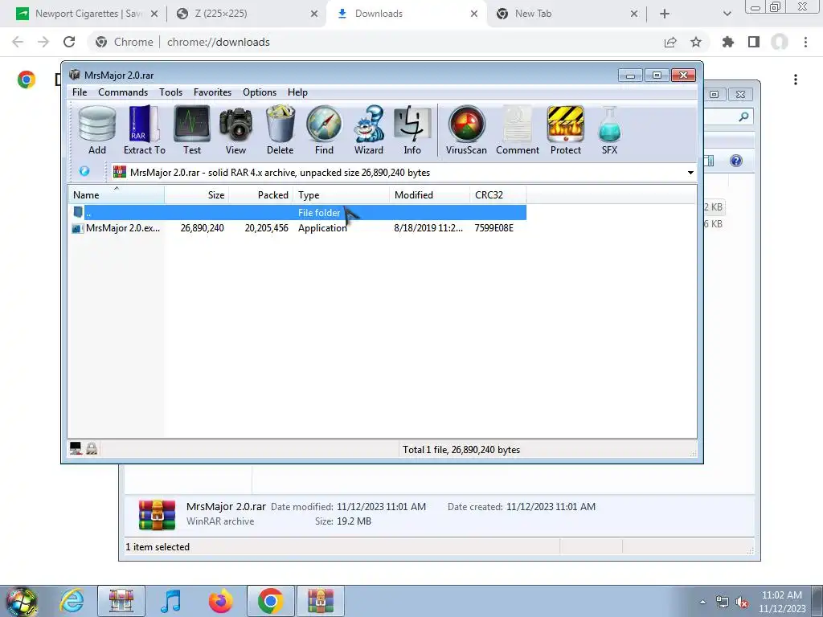This screenshot has height=617, width=823.
Task: Click the WinRAR taskbar button
Action: tap(321, 601)
